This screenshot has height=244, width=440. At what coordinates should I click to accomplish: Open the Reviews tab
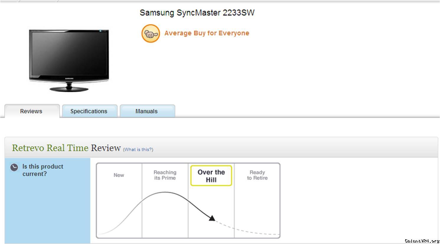(x=32, y=111)
